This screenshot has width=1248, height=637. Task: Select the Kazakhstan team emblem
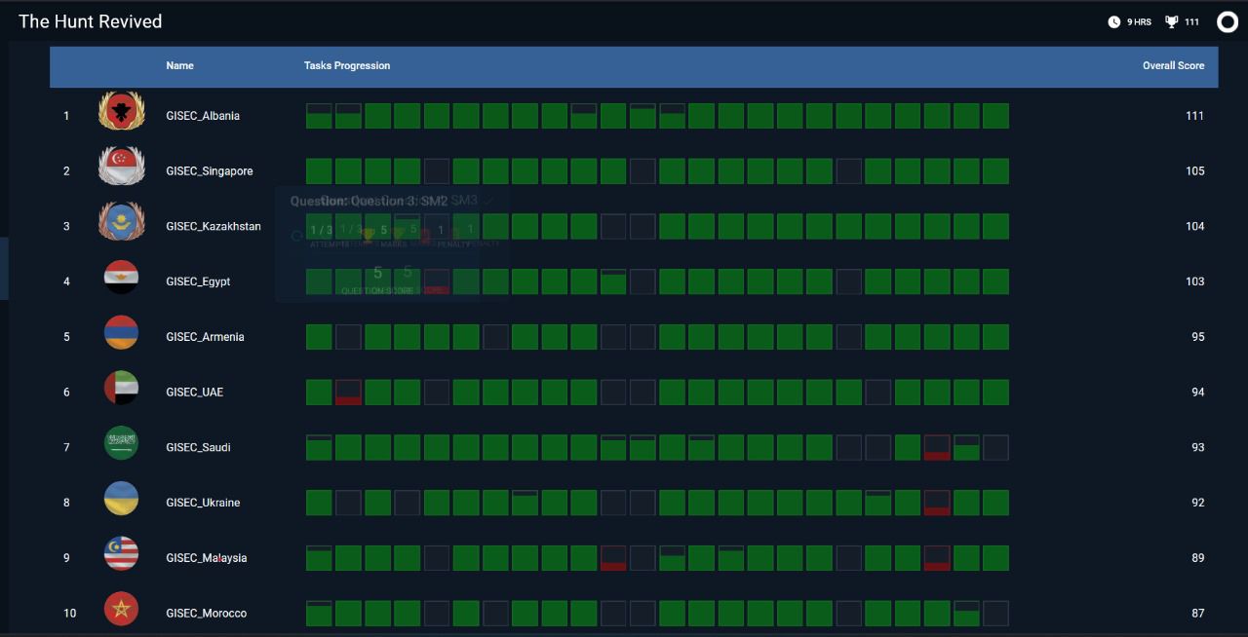click(x=122, y=222)
